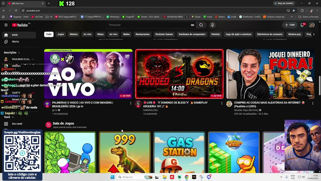Select the História filter chip
321x181 pixels.
coord(215,34)
